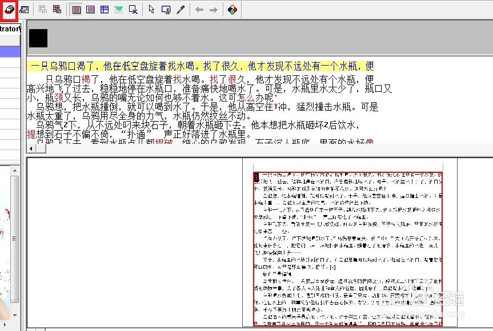This screenshot has width=493, height=331.
Task: Click the back navigation arrow
Action: (x=198, y=9)
